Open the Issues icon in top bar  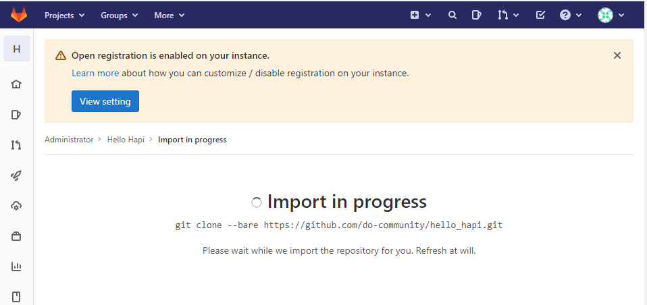(476, 16)
